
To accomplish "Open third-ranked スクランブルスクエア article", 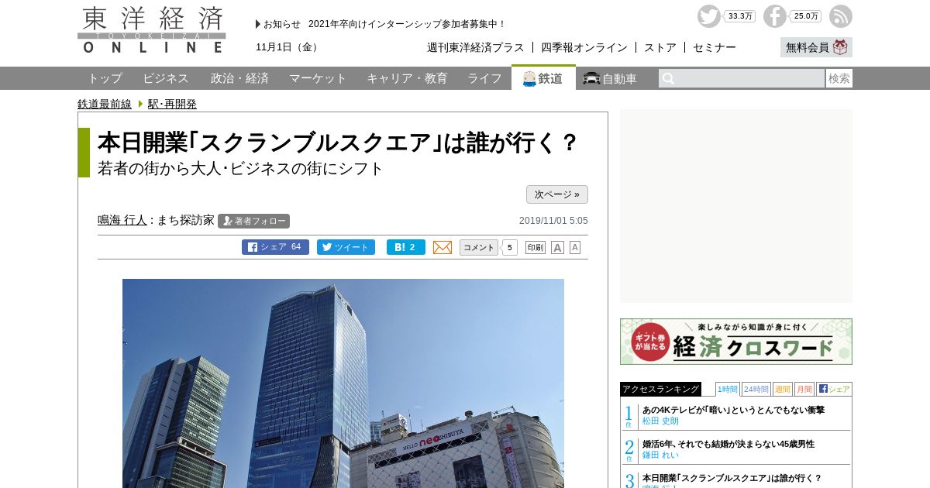I will click(x=732, y=478).
